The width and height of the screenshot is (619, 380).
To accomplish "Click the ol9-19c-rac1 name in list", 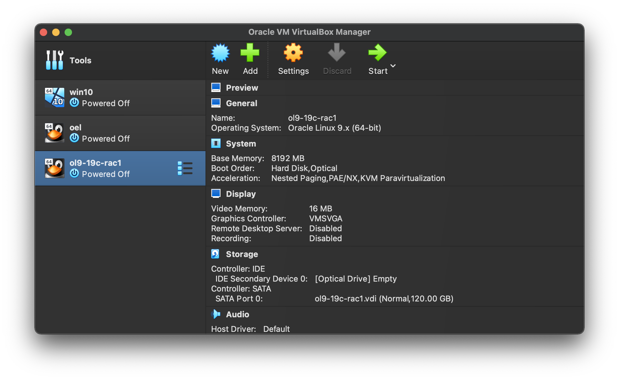I will point(95,163).
